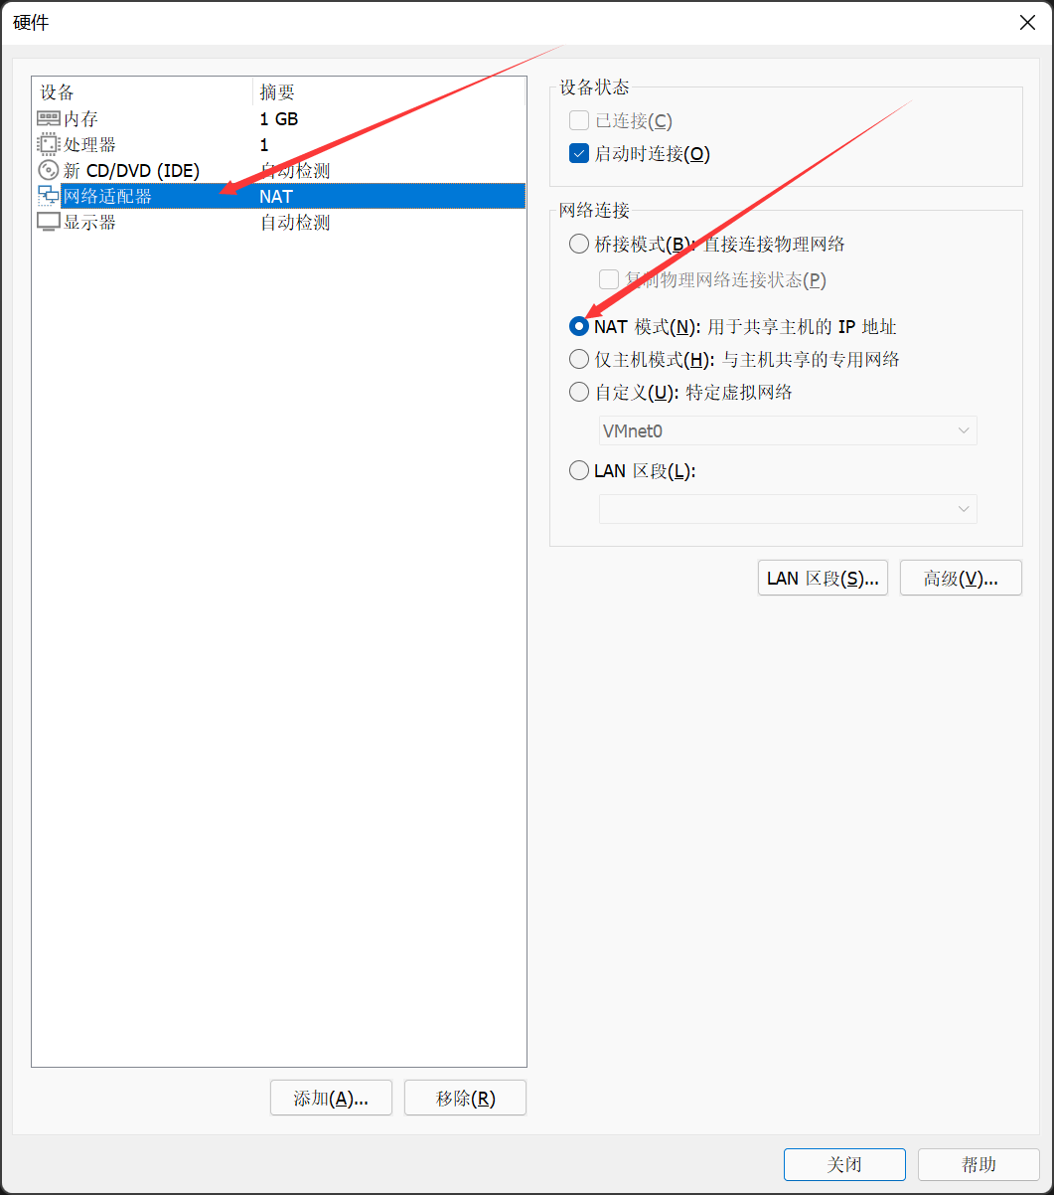This screenshot has width=1054, height=1195.
Task: Select the 桥接模式 radio button
Action: pyautogui.click(x=579, y=244)
